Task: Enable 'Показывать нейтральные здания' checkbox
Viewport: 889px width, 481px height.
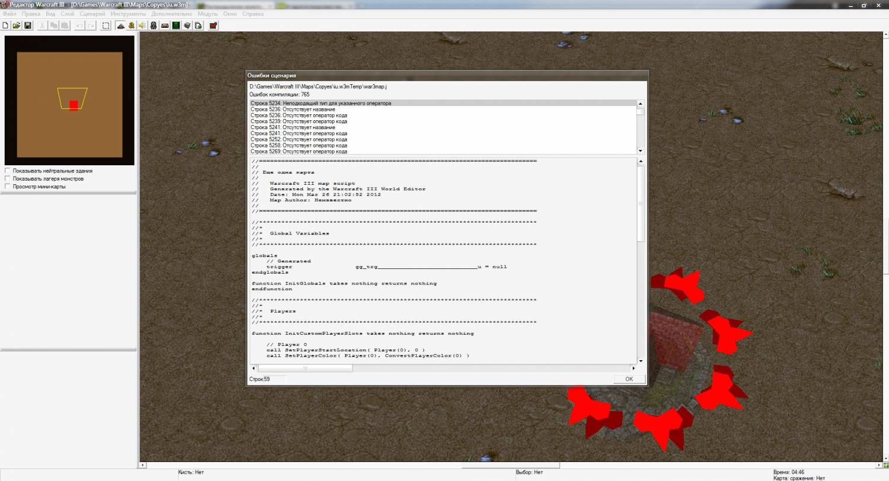Action: [8, 171]
